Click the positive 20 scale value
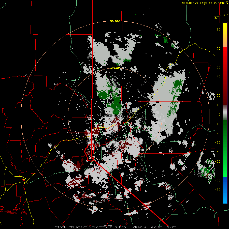 pos(219,96)
